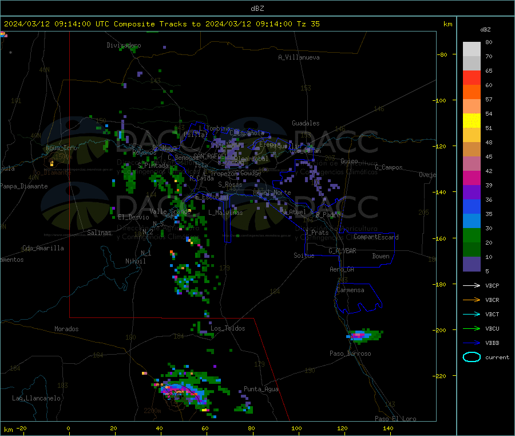Click the Cda_Amarilla place label
This screenshot has width=515, height=436.
(x=43, y=248)
